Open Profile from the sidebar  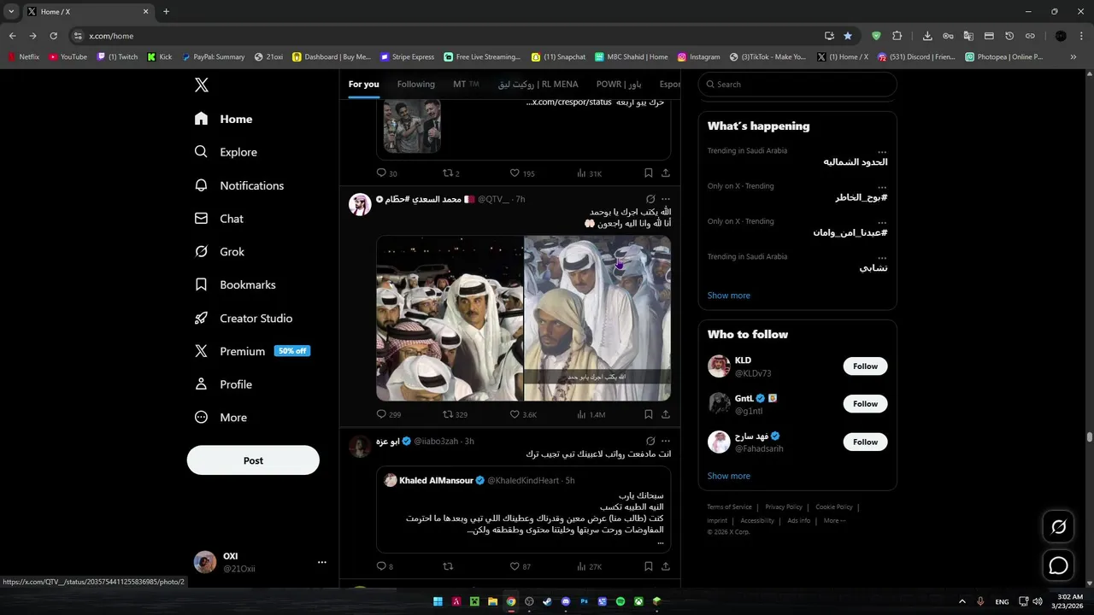pyautogui.click(x=223, y=384)
